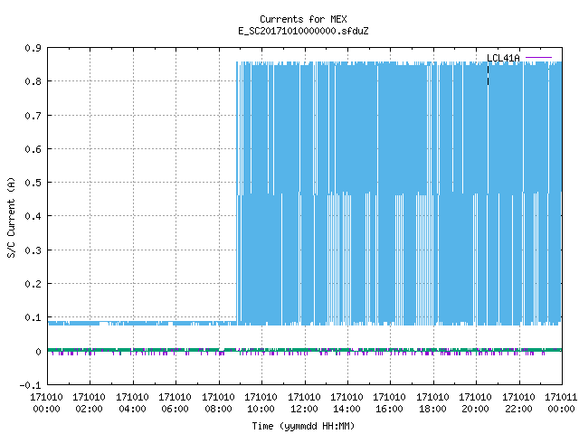The image size is (579, 434).
Task: Click the 171010 20:00 time tick label
Action: [x=475, y=403]
